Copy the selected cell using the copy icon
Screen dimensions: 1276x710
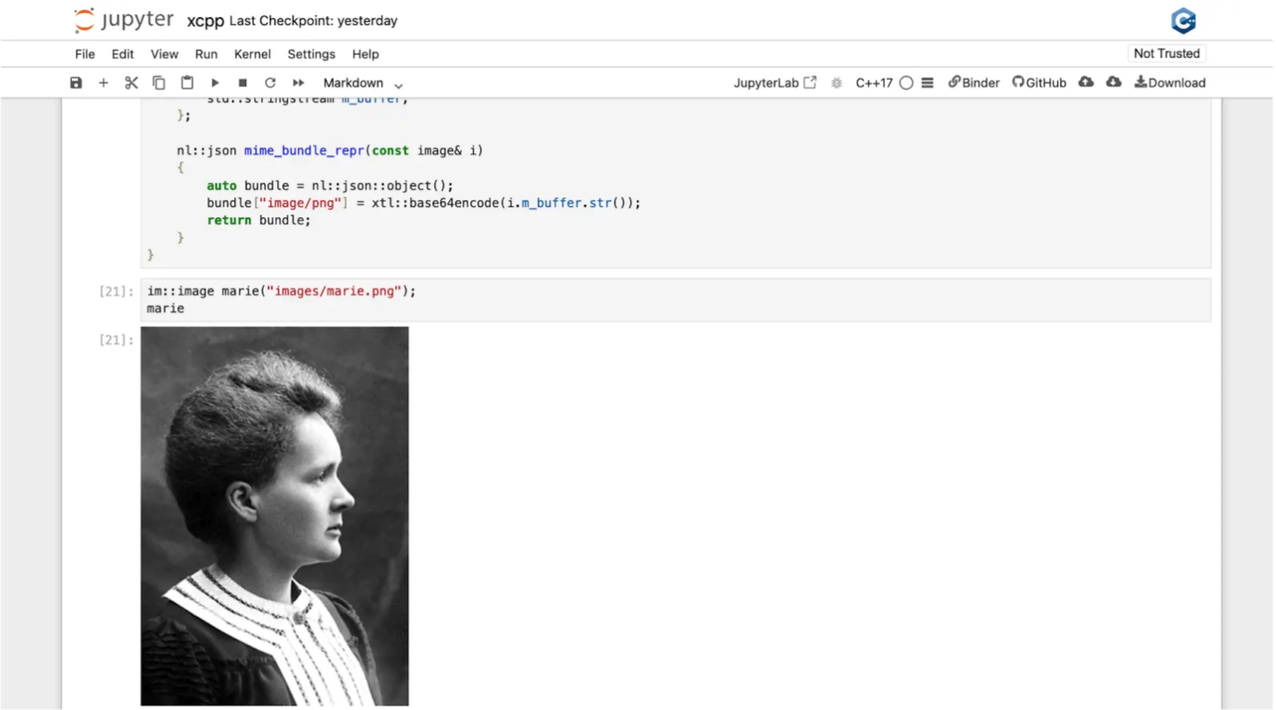click(159, 83)
